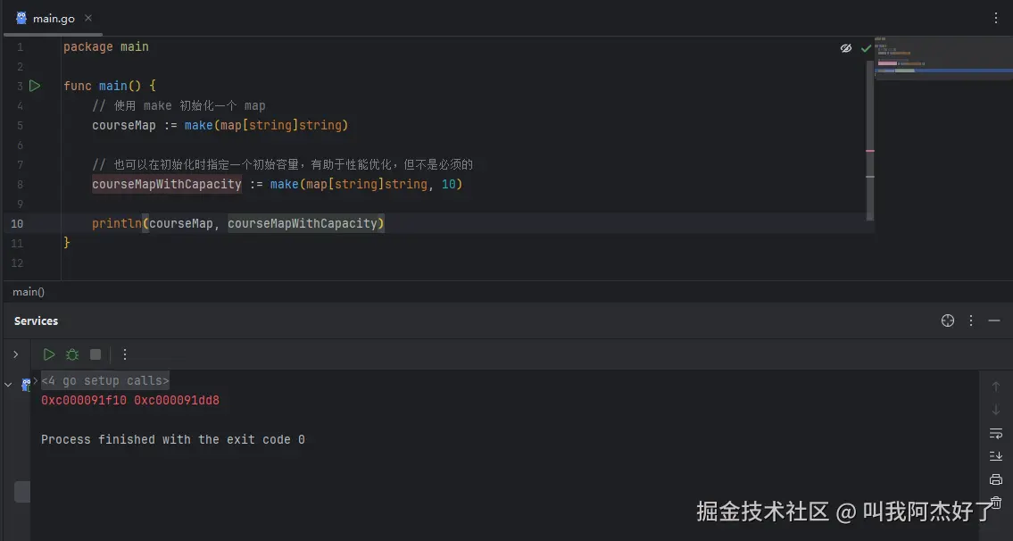Open editor tab options menu
The image size is (1013, 541).
[996, 18]
